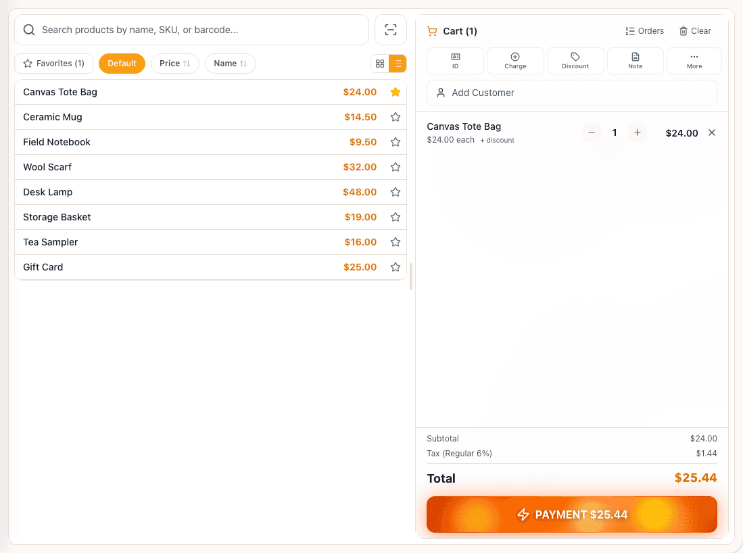Add Gift Card to cart
This screenshot has width=743, height=553.
[210, 267]
